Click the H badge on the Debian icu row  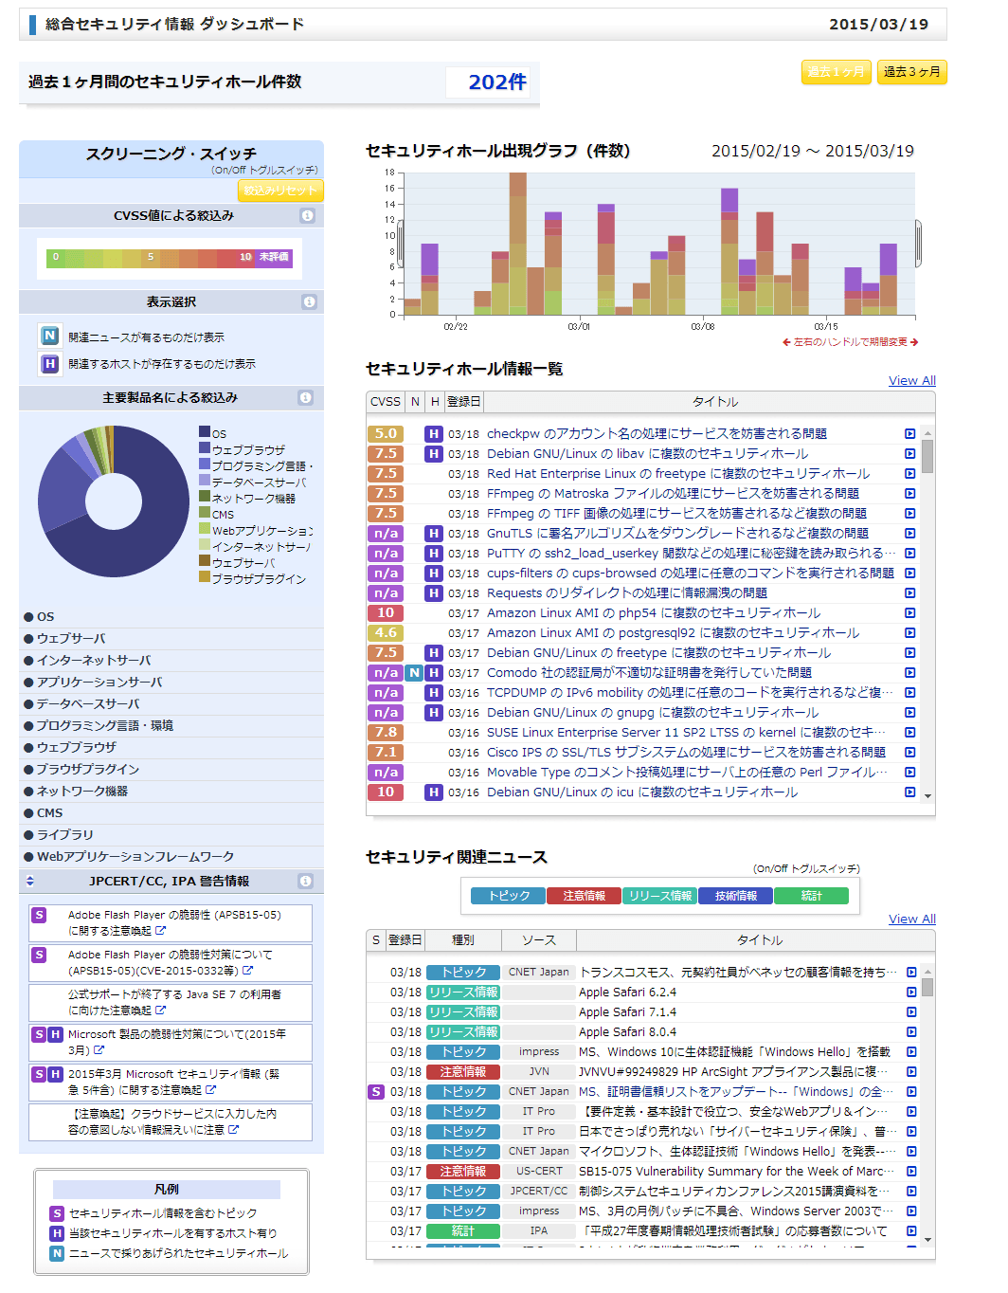(x=434, y=792)
